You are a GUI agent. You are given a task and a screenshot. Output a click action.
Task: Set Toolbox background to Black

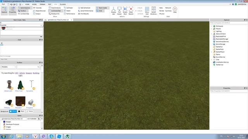[21, 111]
